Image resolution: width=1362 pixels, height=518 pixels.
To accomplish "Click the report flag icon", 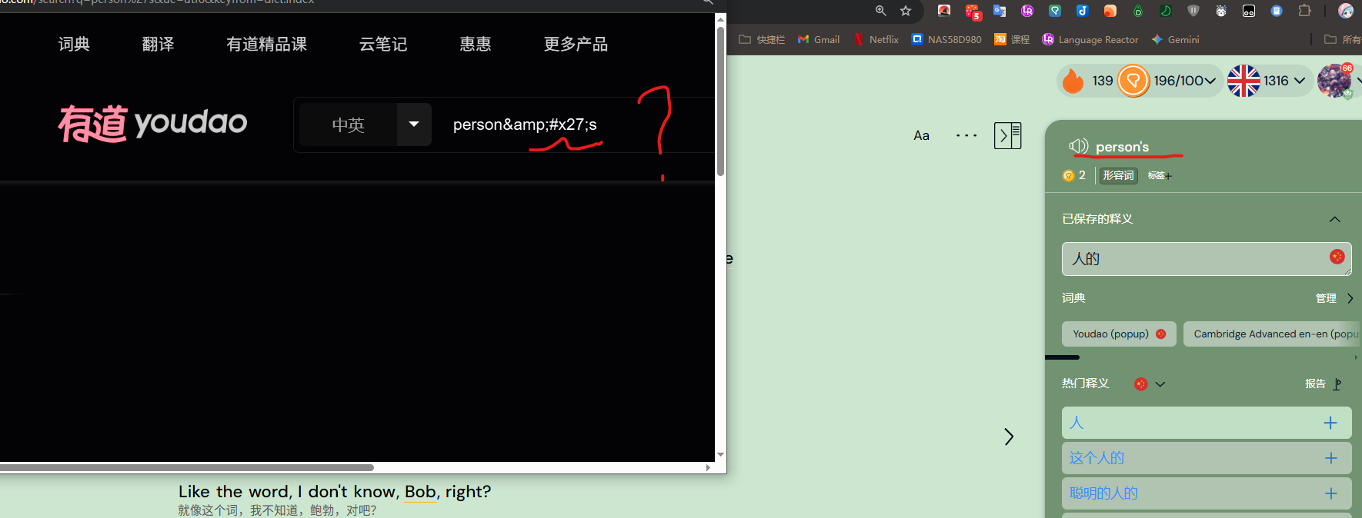I will 1337,384.
